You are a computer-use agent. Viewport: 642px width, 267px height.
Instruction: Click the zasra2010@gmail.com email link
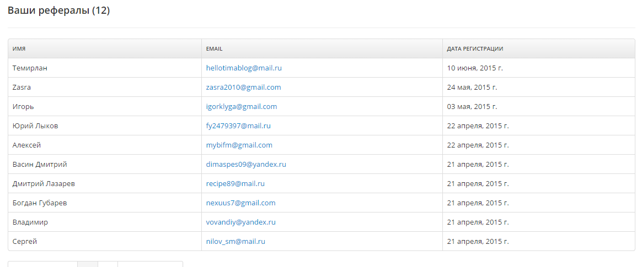[x=244, y=87]
